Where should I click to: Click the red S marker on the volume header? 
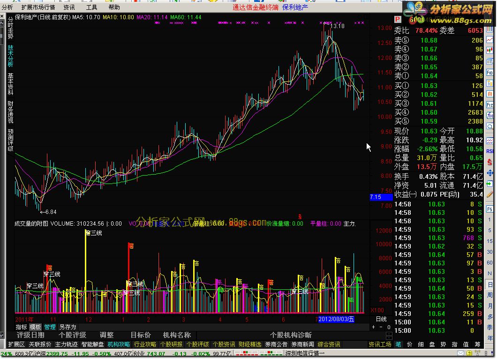point(300,217)
